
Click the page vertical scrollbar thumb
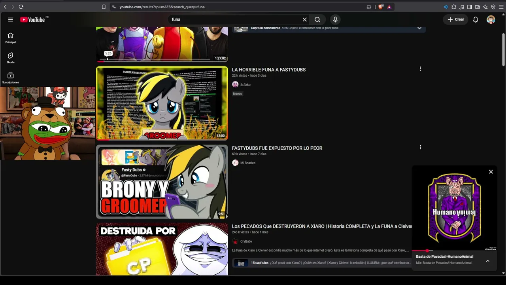coord(503,49)
